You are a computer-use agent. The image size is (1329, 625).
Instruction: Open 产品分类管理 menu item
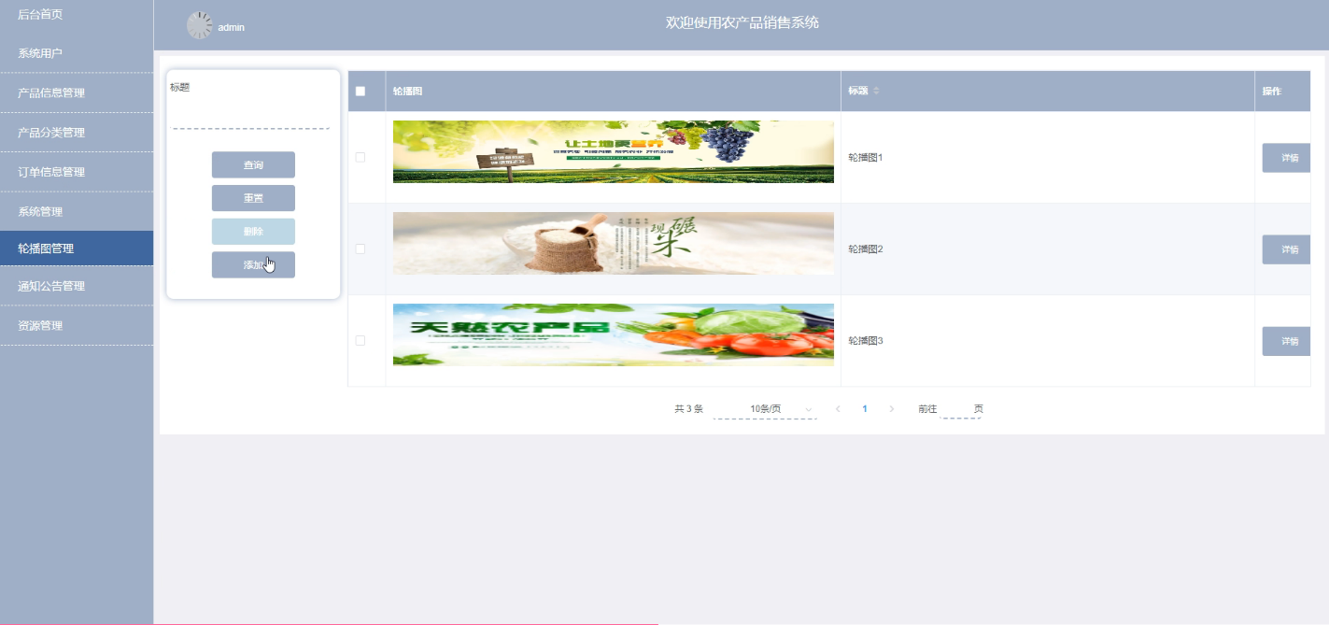[x=77, y=132]
